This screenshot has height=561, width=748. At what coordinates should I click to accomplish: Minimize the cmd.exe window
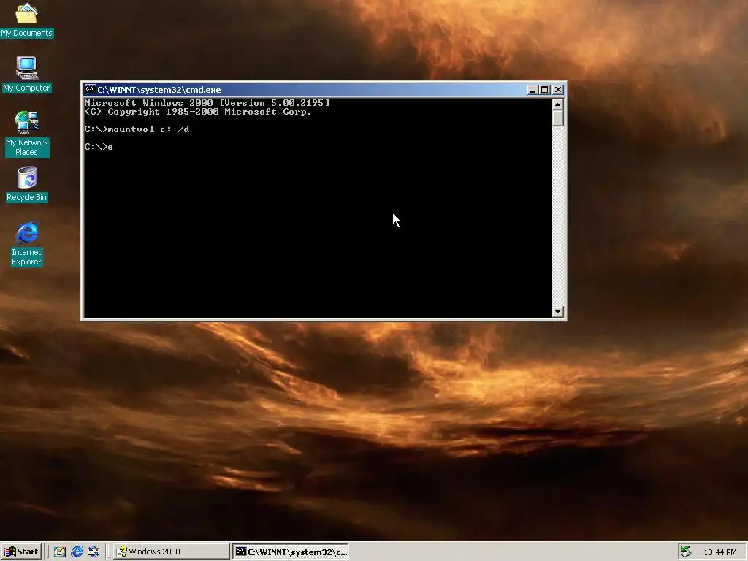click(533, 90)
